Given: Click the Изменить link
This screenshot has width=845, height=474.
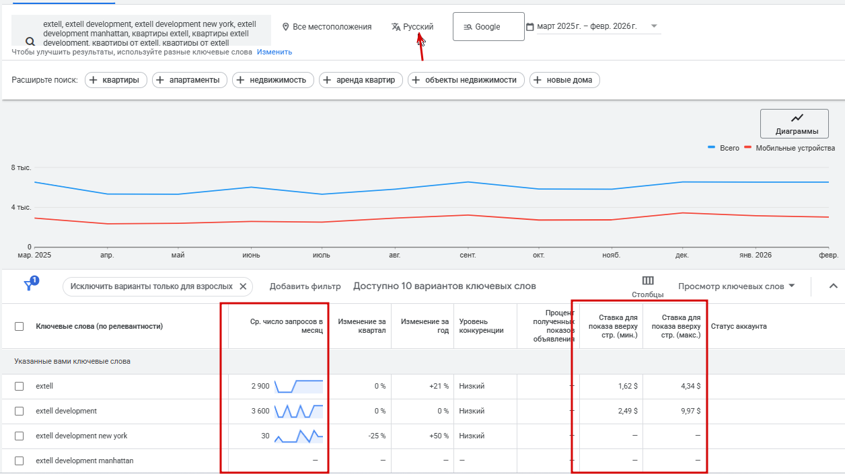Looking at the screenshot, I should 274,52.
